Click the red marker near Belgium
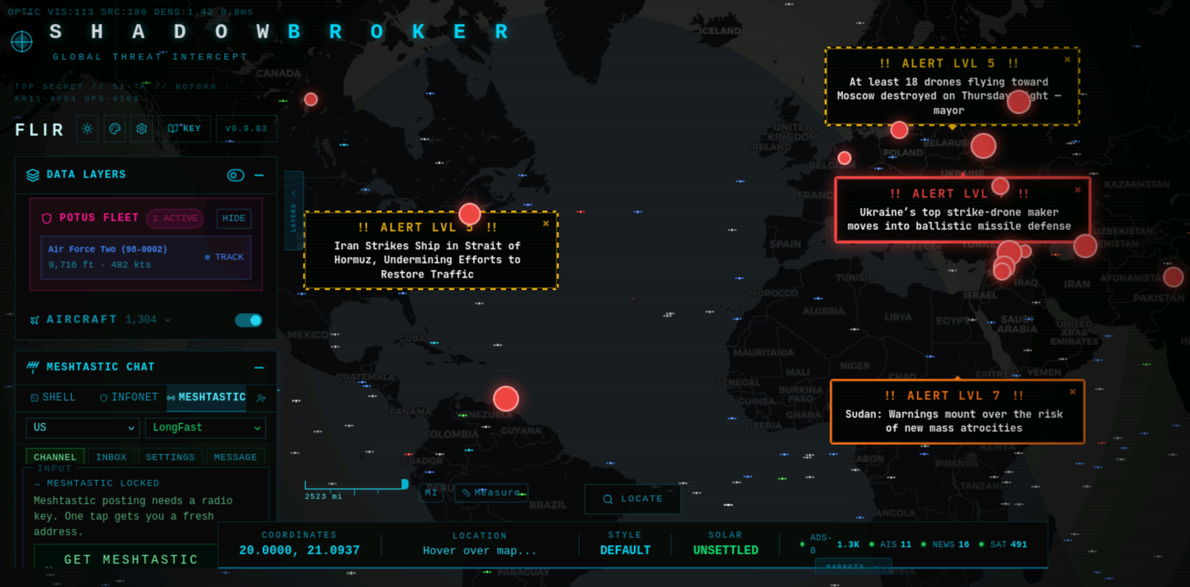 pyautogui.click(x=844, y=158)
